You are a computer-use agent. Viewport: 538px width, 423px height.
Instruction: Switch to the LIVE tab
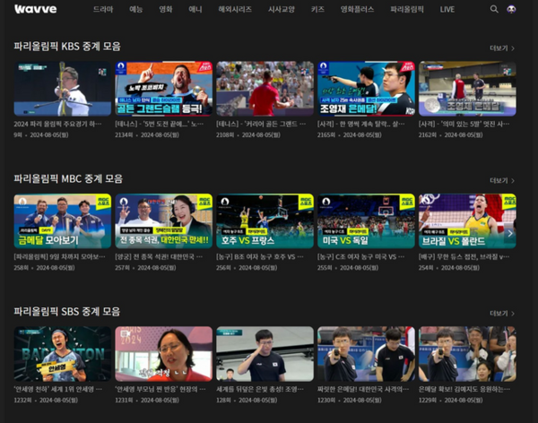tap(447, 9)
